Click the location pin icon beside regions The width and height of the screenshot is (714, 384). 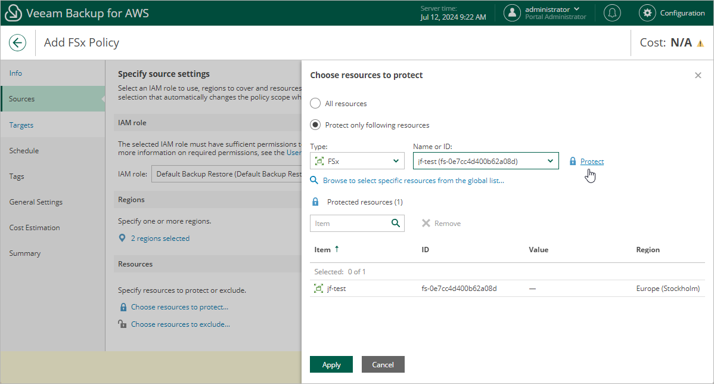[122, 239]
